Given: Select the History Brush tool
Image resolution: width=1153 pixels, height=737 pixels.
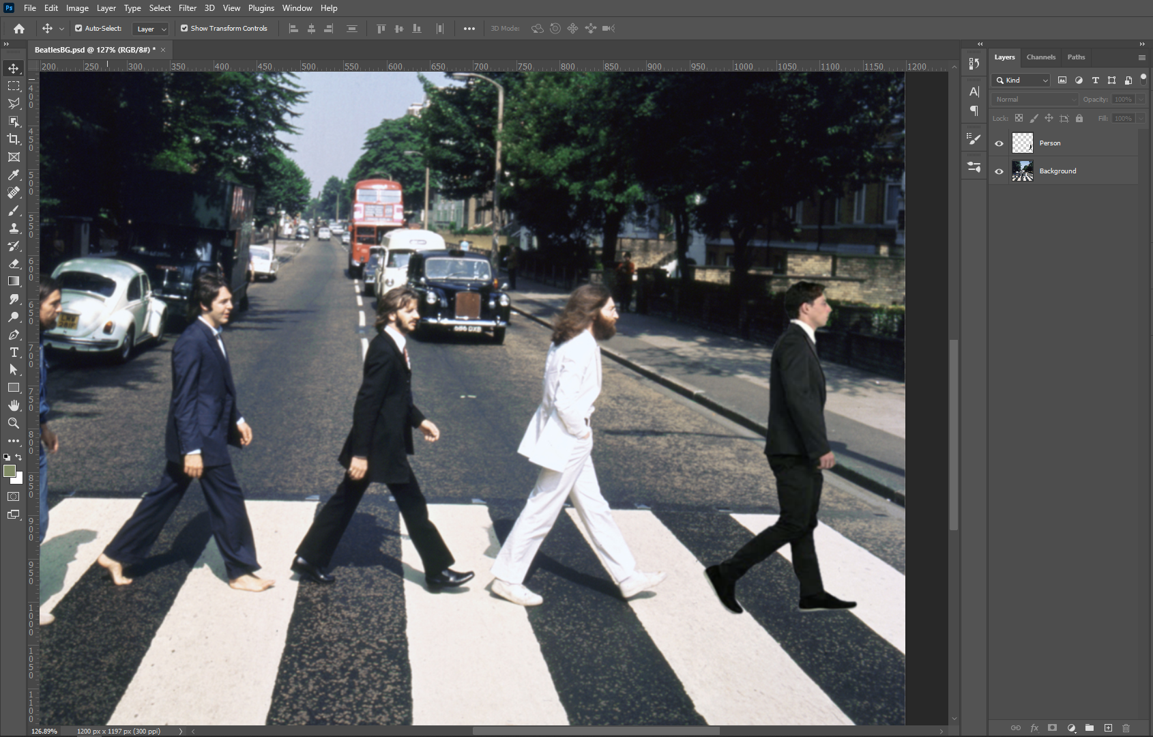Looking at the screenshot, I should click(14, 246).
